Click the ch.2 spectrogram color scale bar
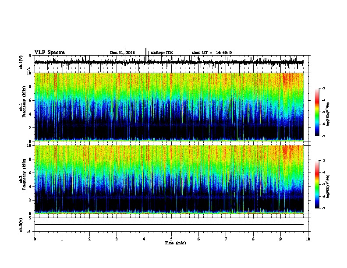This screenshot has width=347, height=268. (x=317, y=184)
